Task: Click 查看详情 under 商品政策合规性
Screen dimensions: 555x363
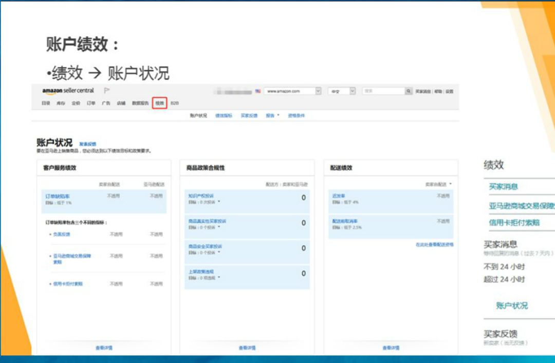Action: pos(247,348)
